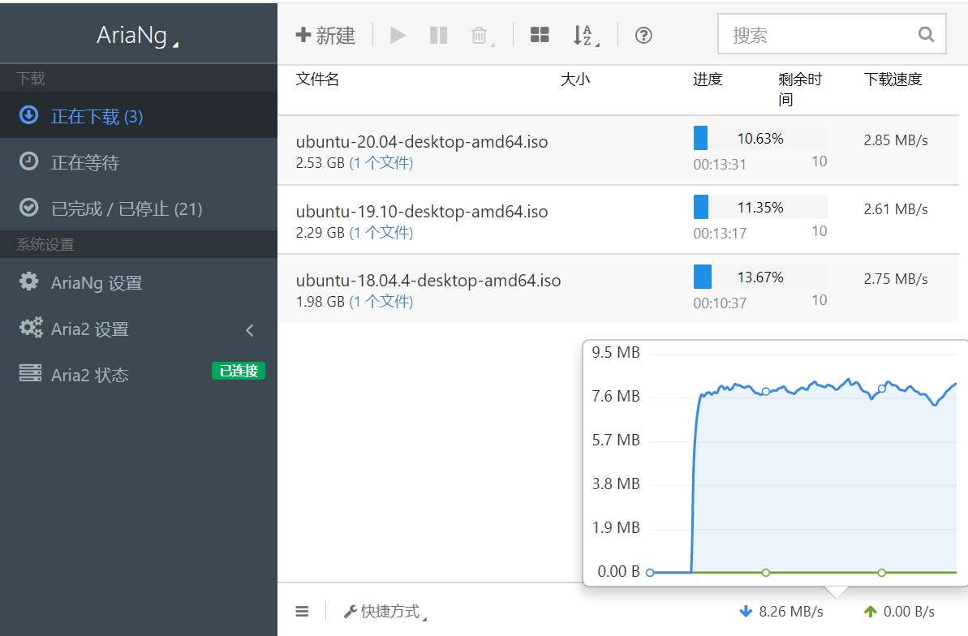
Task: Open AriaNg 设置 settings page
Action: (97, 283)
